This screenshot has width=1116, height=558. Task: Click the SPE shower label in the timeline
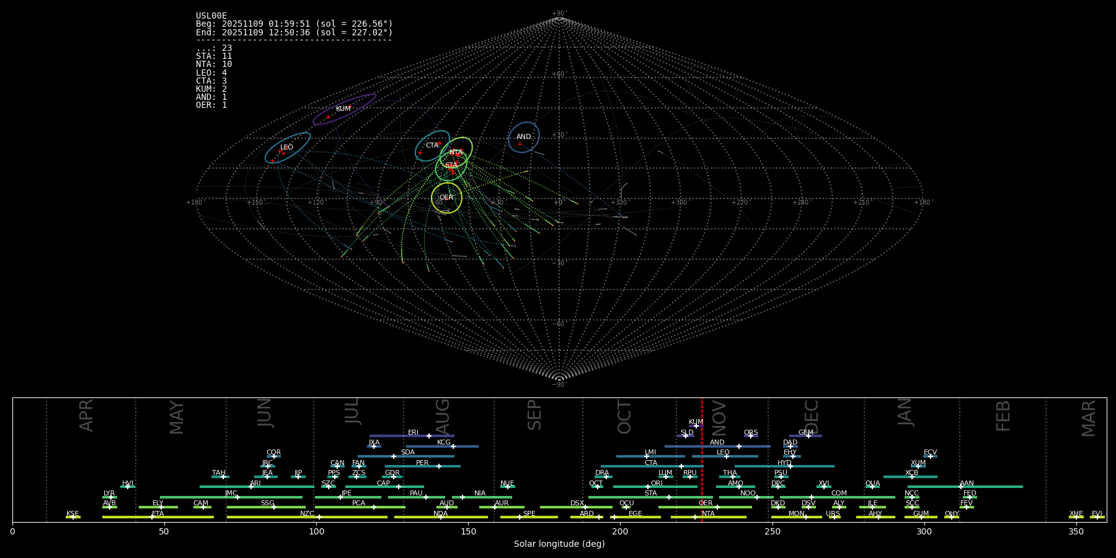click(529, 514)
